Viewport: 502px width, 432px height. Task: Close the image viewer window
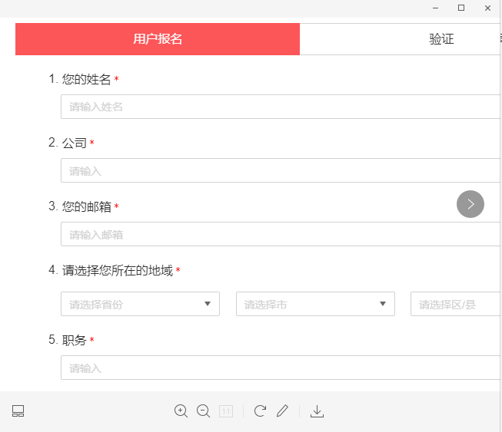487,8
